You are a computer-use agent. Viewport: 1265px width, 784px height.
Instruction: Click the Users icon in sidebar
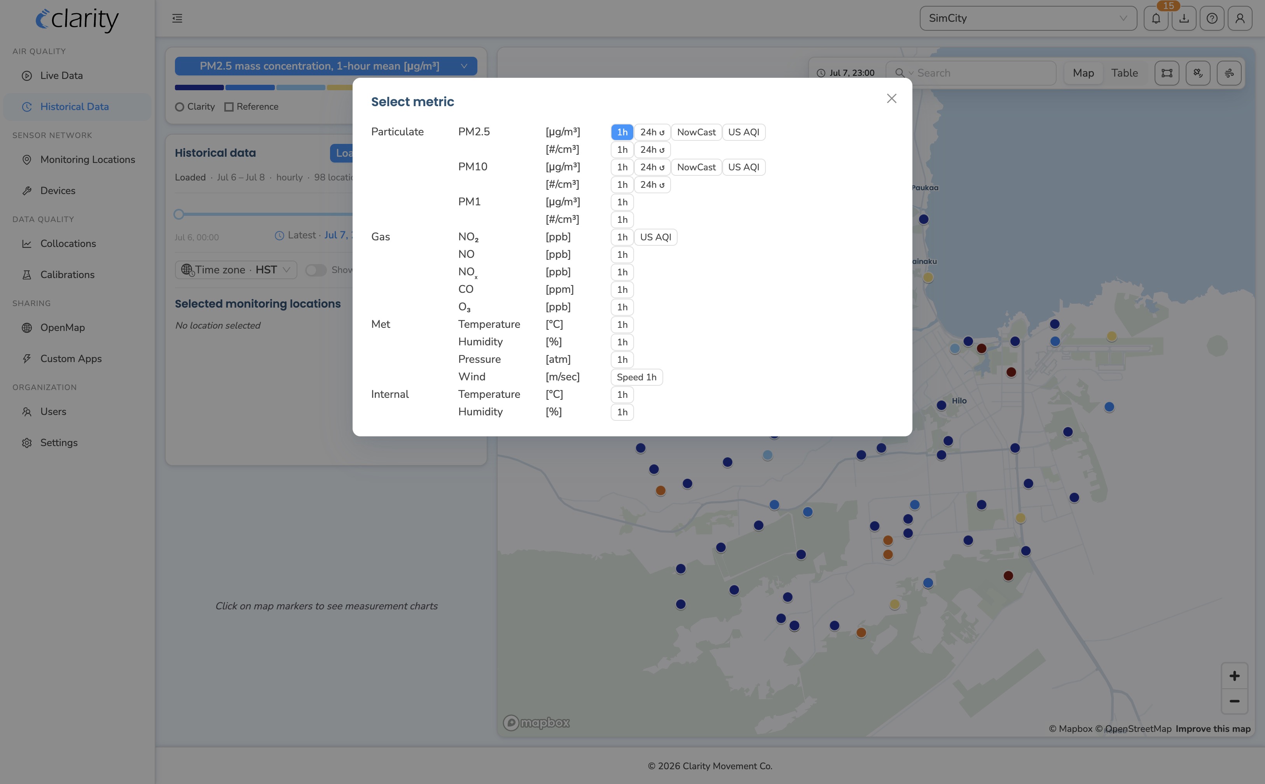[x=27, y=412]
